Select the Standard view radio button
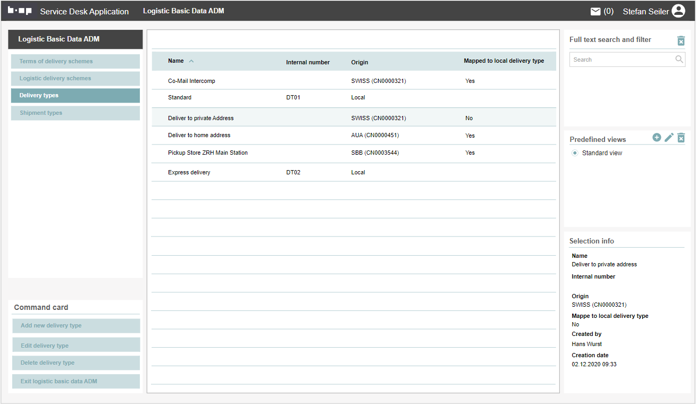The image size is (696, 404). [x=575, y=153]
